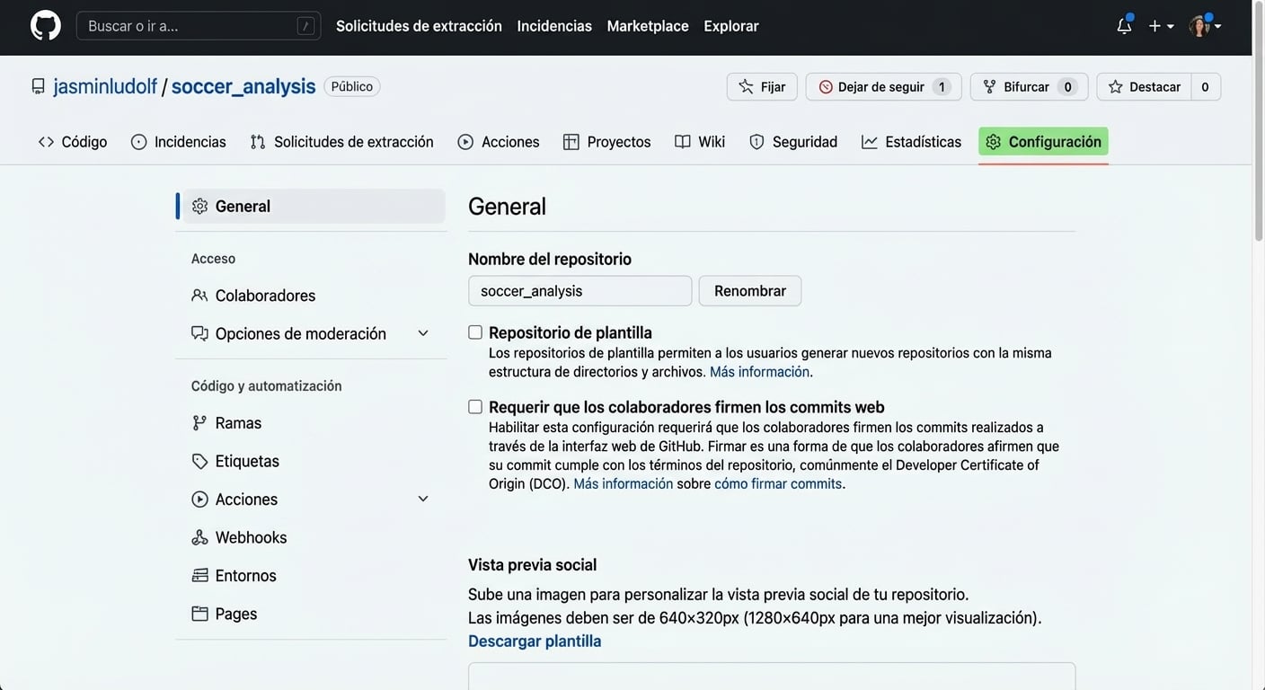Open Explorar in top navigation
Screen dimensions: 1265x690
coord(731,26)
